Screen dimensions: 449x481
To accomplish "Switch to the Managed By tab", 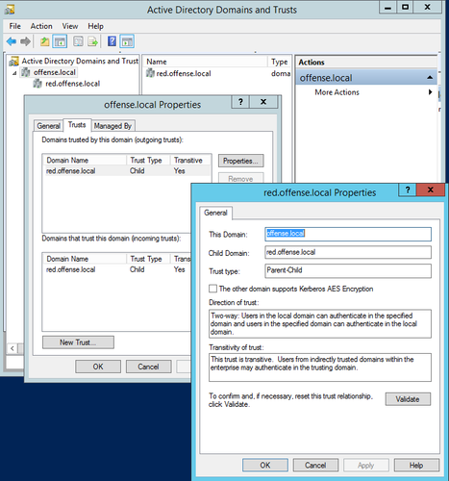I will point(112,126).
